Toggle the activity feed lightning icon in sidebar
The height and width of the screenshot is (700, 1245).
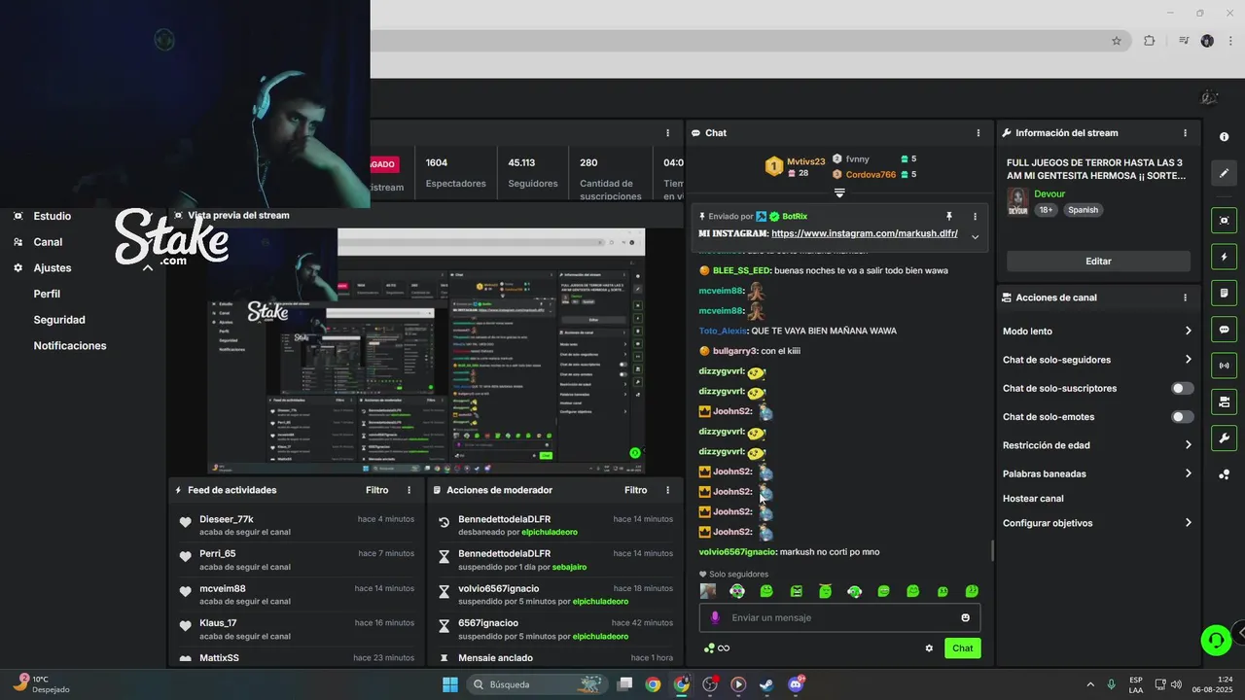click(1224, 257)
